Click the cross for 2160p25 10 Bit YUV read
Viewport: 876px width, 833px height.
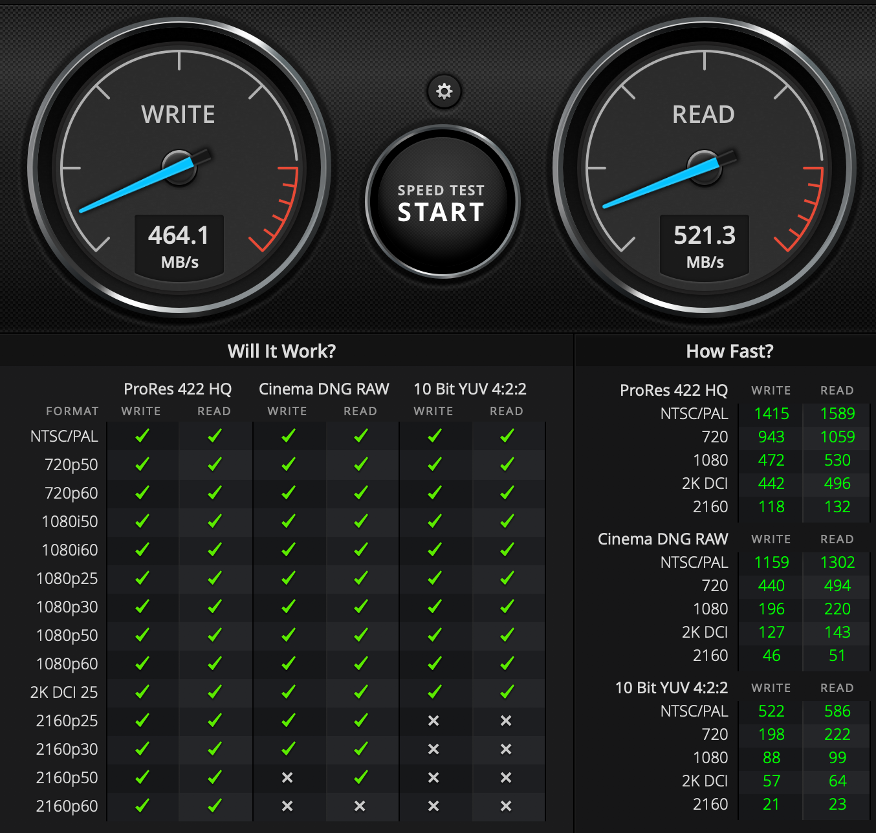coord(506,720)
